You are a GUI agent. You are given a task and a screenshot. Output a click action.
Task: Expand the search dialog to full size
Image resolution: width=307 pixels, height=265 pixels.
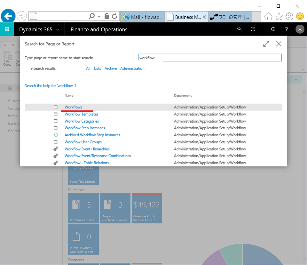point(266,44)
